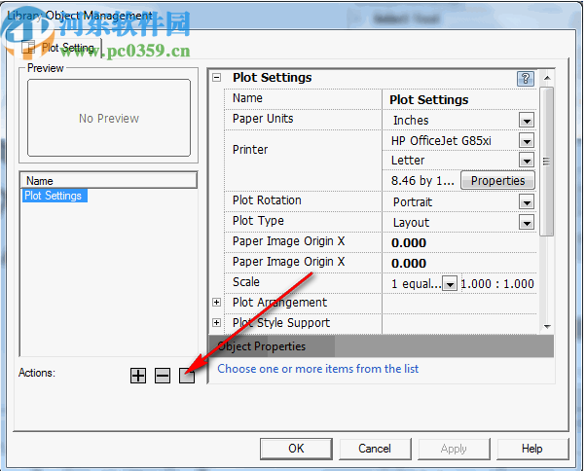Open the Plot Type Layout dropdown
This screenshot has height=471, width=586.
coord(527,223)
